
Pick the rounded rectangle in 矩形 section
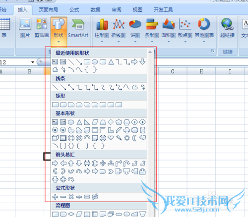click(x=63, y=105)
